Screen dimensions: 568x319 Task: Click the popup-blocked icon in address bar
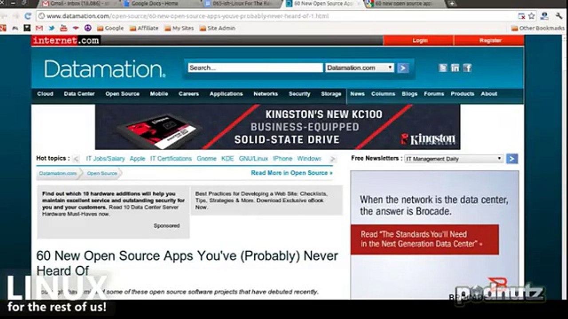[522, 16]
